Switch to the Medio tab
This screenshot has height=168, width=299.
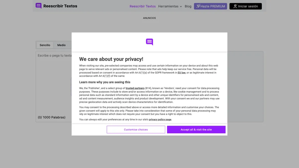(x=61, y=45)
